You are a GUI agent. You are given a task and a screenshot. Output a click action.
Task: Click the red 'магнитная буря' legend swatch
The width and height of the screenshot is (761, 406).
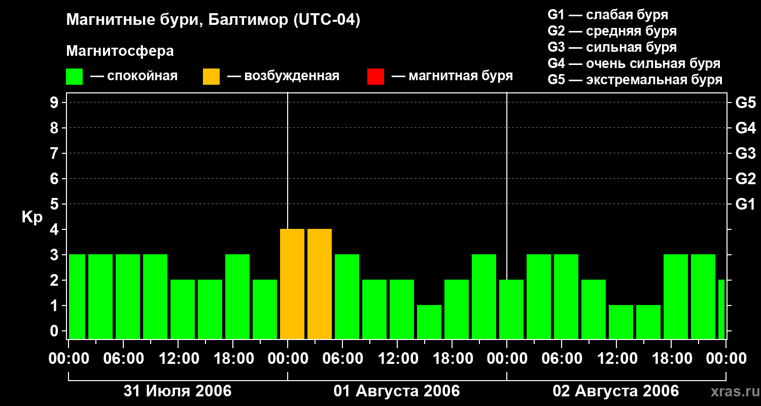pos(375,77)
